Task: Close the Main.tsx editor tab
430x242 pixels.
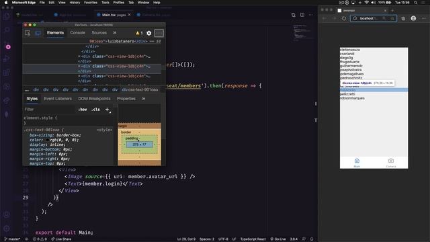Action: click(130, 15)
